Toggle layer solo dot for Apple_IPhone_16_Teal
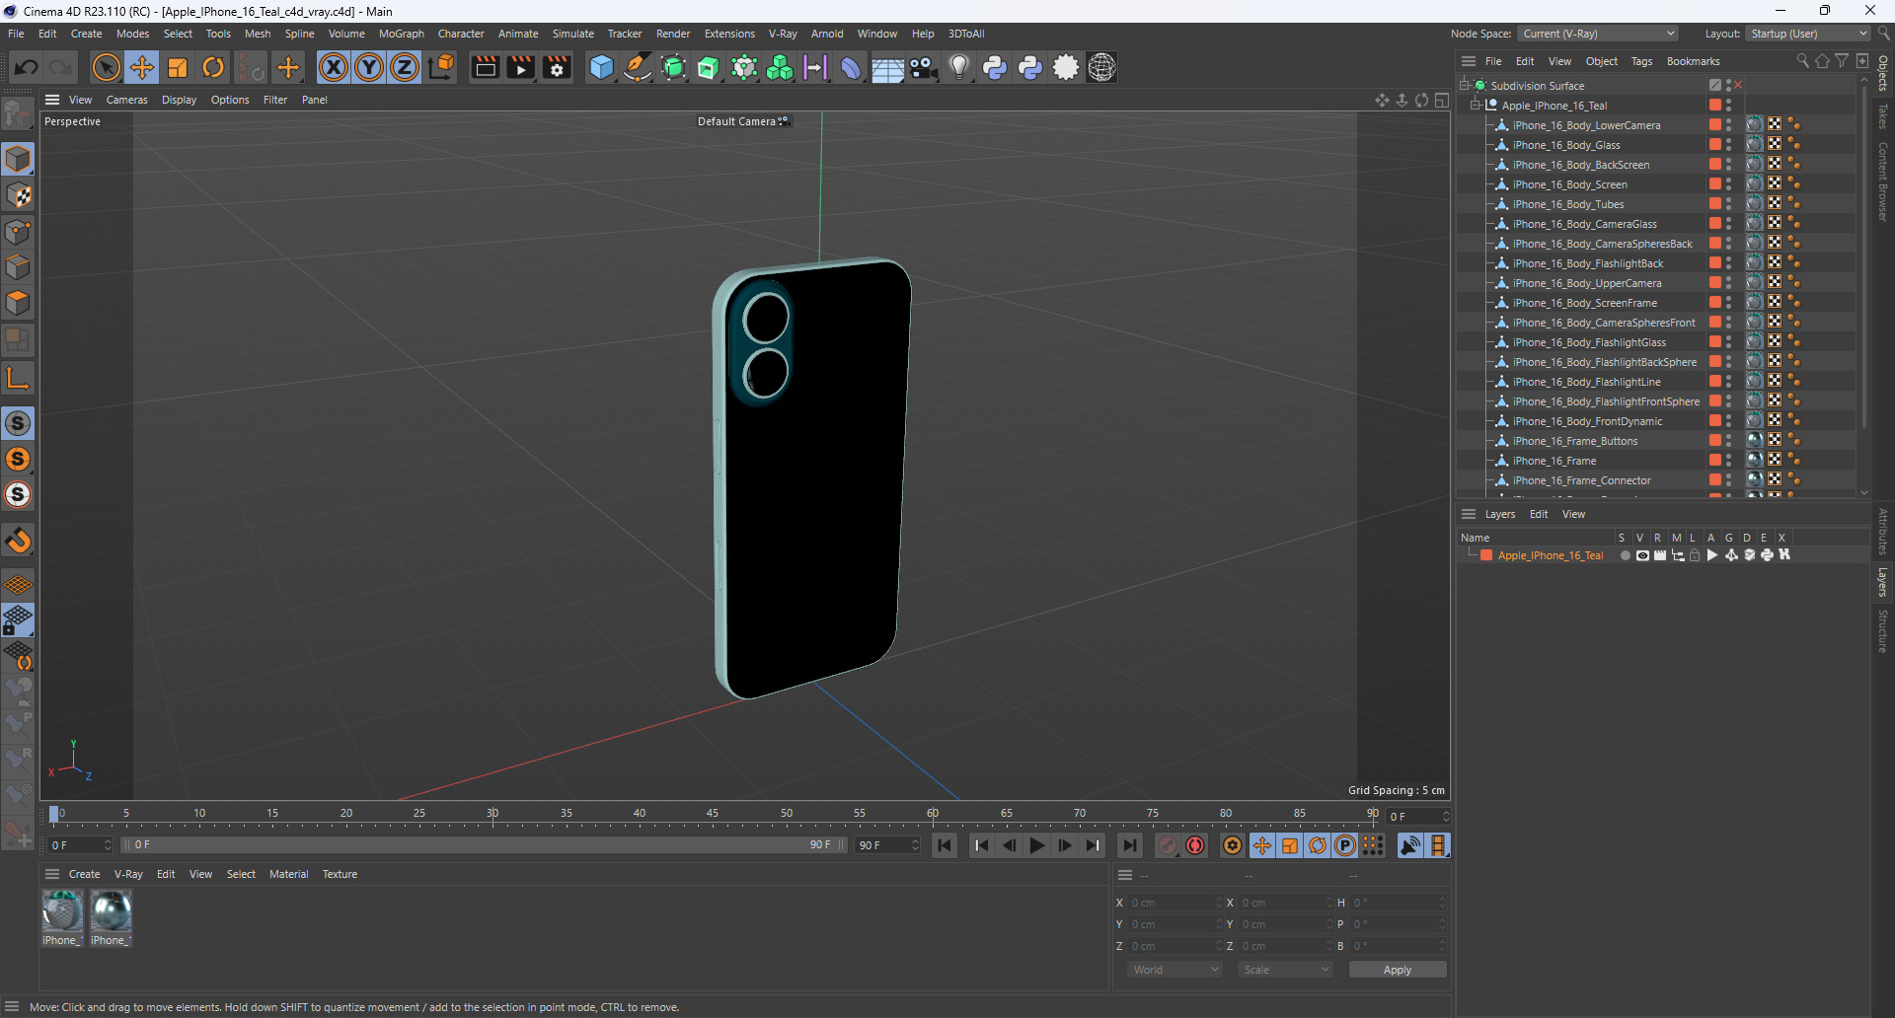The width and height of the screenshot is (1895, 1018). [x=1625, y=555]
